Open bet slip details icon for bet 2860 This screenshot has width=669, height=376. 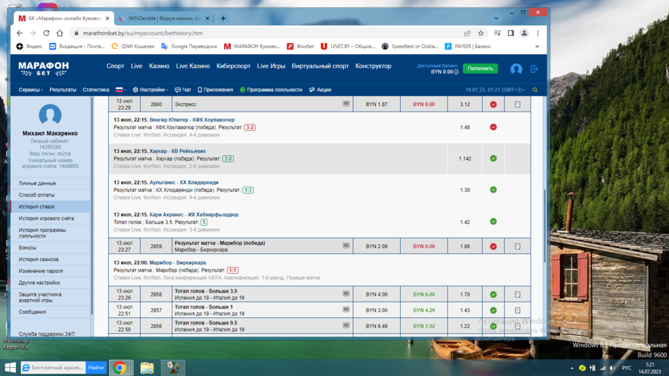pos(517,104)
